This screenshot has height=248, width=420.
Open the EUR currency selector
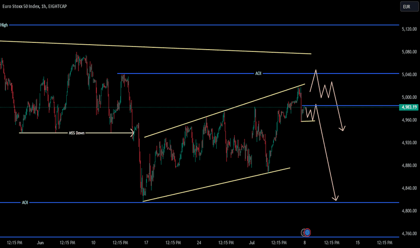click(x=409, y=7)
